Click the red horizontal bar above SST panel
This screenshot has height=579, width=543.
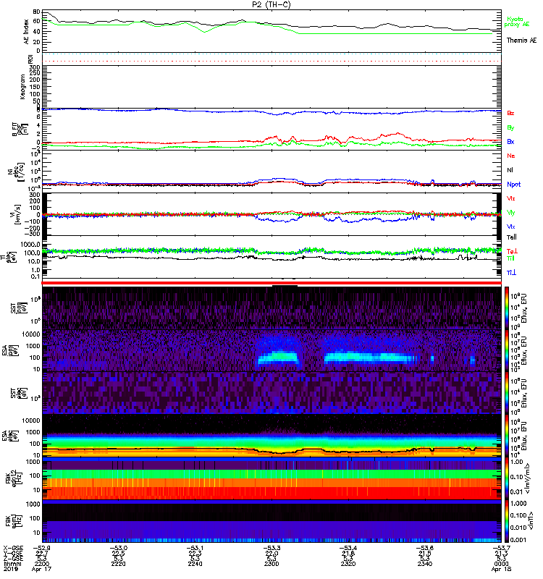[271, 283]
